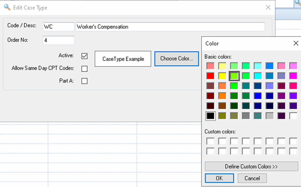Click the Order No field showing 4

click(x=58, y=40)
